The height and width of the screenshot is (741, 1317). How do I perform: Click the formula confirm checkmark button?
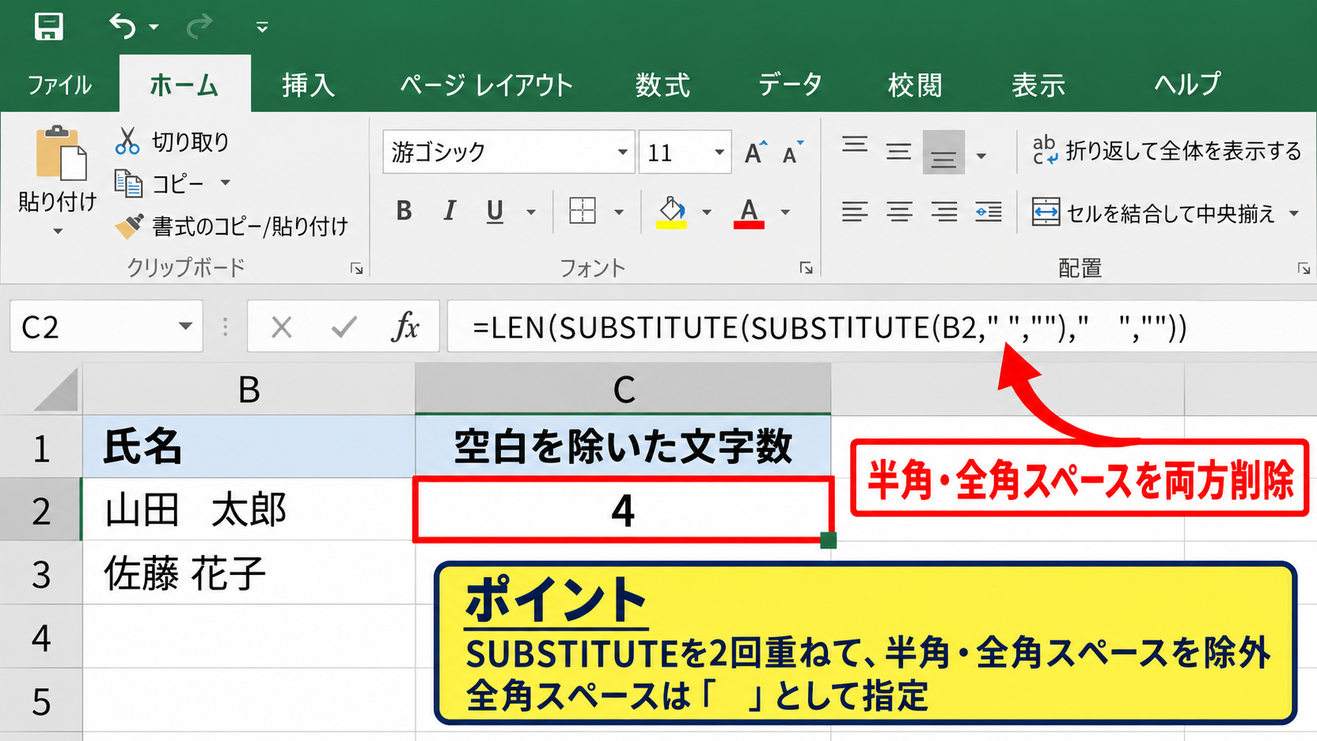click(344, 327)
